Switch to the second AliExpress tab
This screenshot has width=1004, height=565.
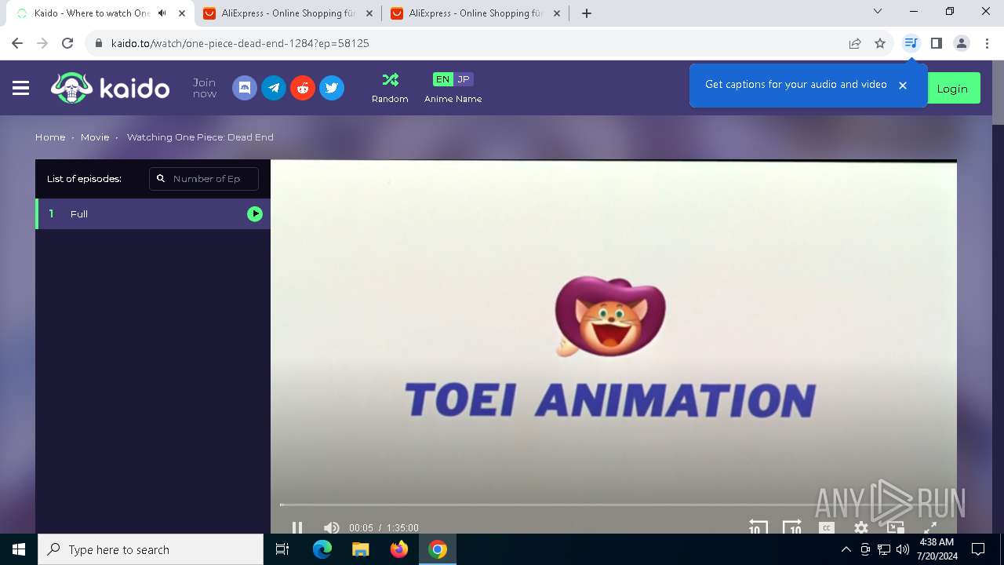pos(476,13)
